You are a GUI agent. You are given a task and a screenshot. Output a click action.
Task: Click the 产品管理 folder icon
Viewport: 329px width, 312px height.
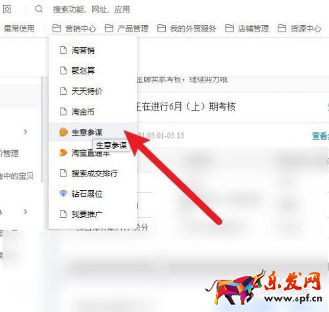click(109, 28)
